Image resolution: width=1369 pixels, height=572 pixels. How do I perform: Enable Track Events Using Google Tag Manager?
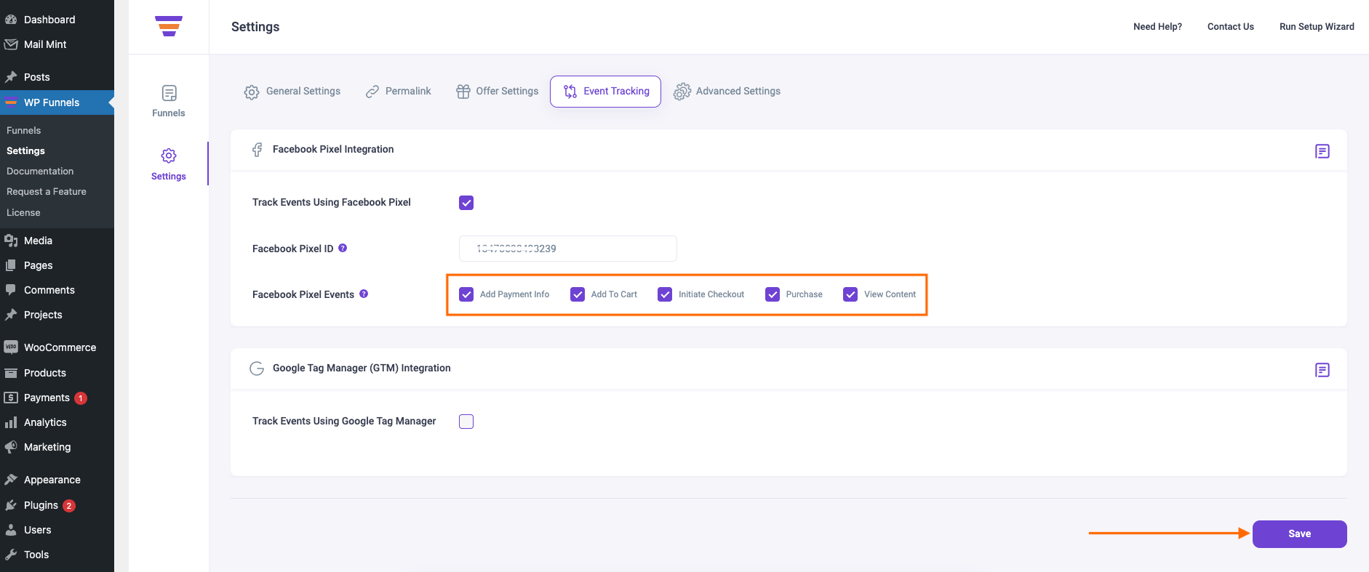pyautogui.click(x=466, y=422)
